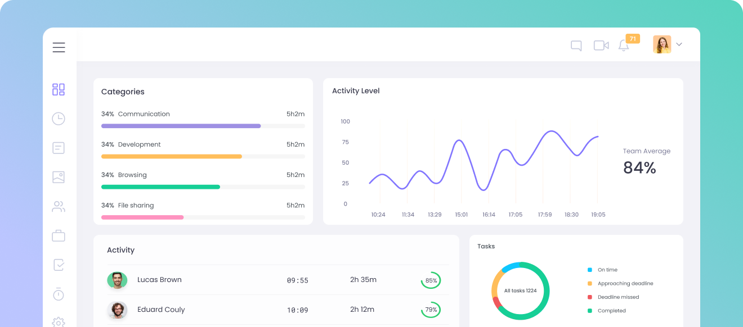Open the briefcase icon in sidebar
This screenshot has width=743, height=327.
(x=59, y=235)
